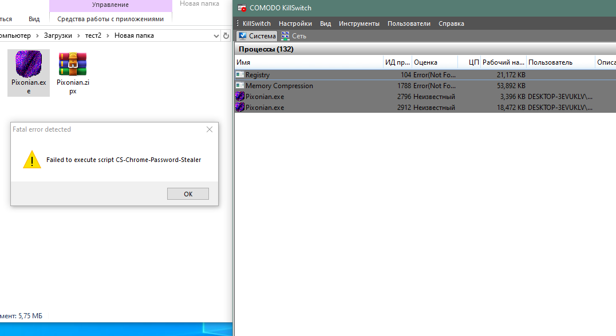Click the Неизвестный rating for PID 2912
Viewport: 616px width, 336px height.
click(434, 108)
